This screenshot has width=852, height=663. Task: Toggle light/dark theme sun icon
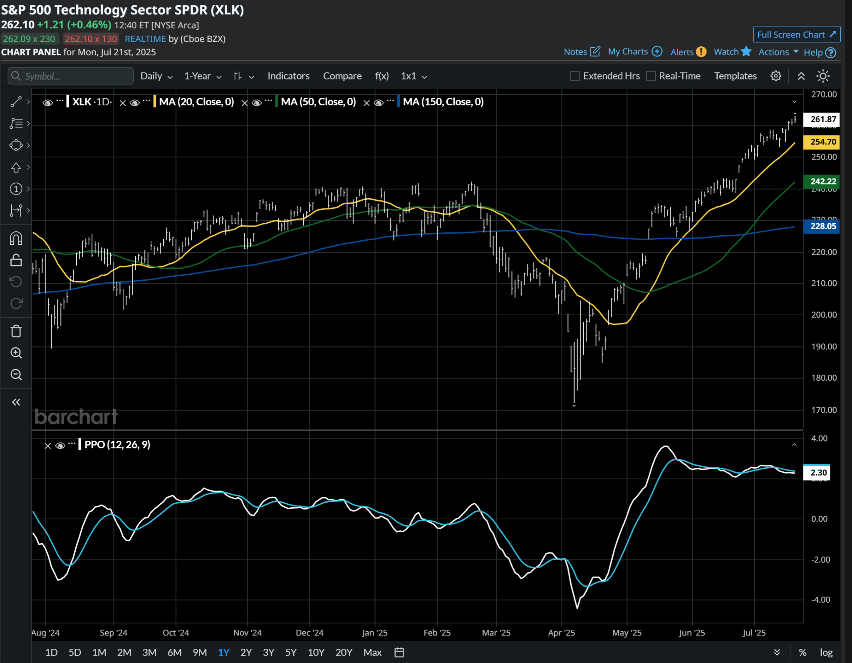coord(822,76)
